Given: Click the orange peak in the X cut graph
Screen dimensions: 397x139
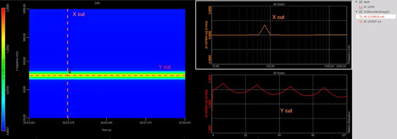Looking at the screenshot, I should 264,25.
